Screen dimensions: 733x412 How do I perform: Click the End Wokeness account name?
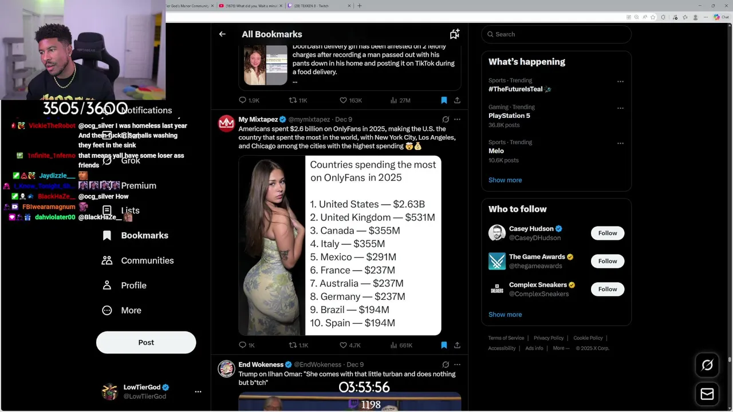point(261,365)
